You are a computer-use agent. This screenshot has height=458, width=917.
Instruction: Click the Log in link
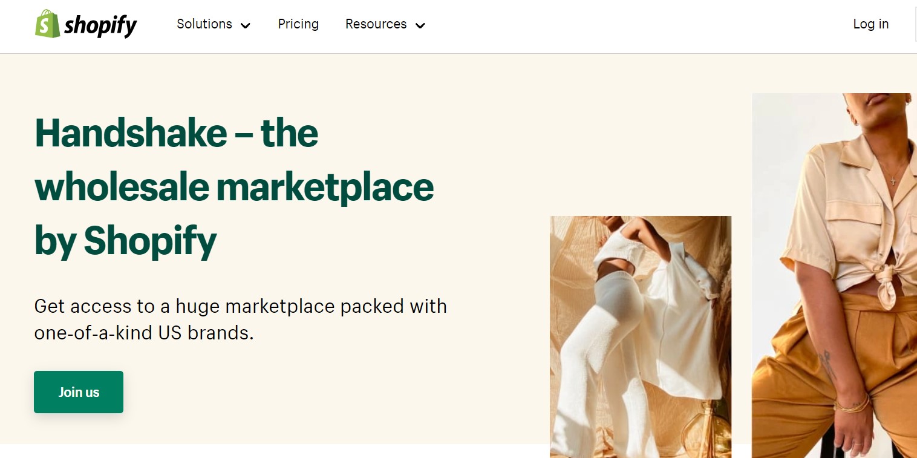(x=870, y=24)
